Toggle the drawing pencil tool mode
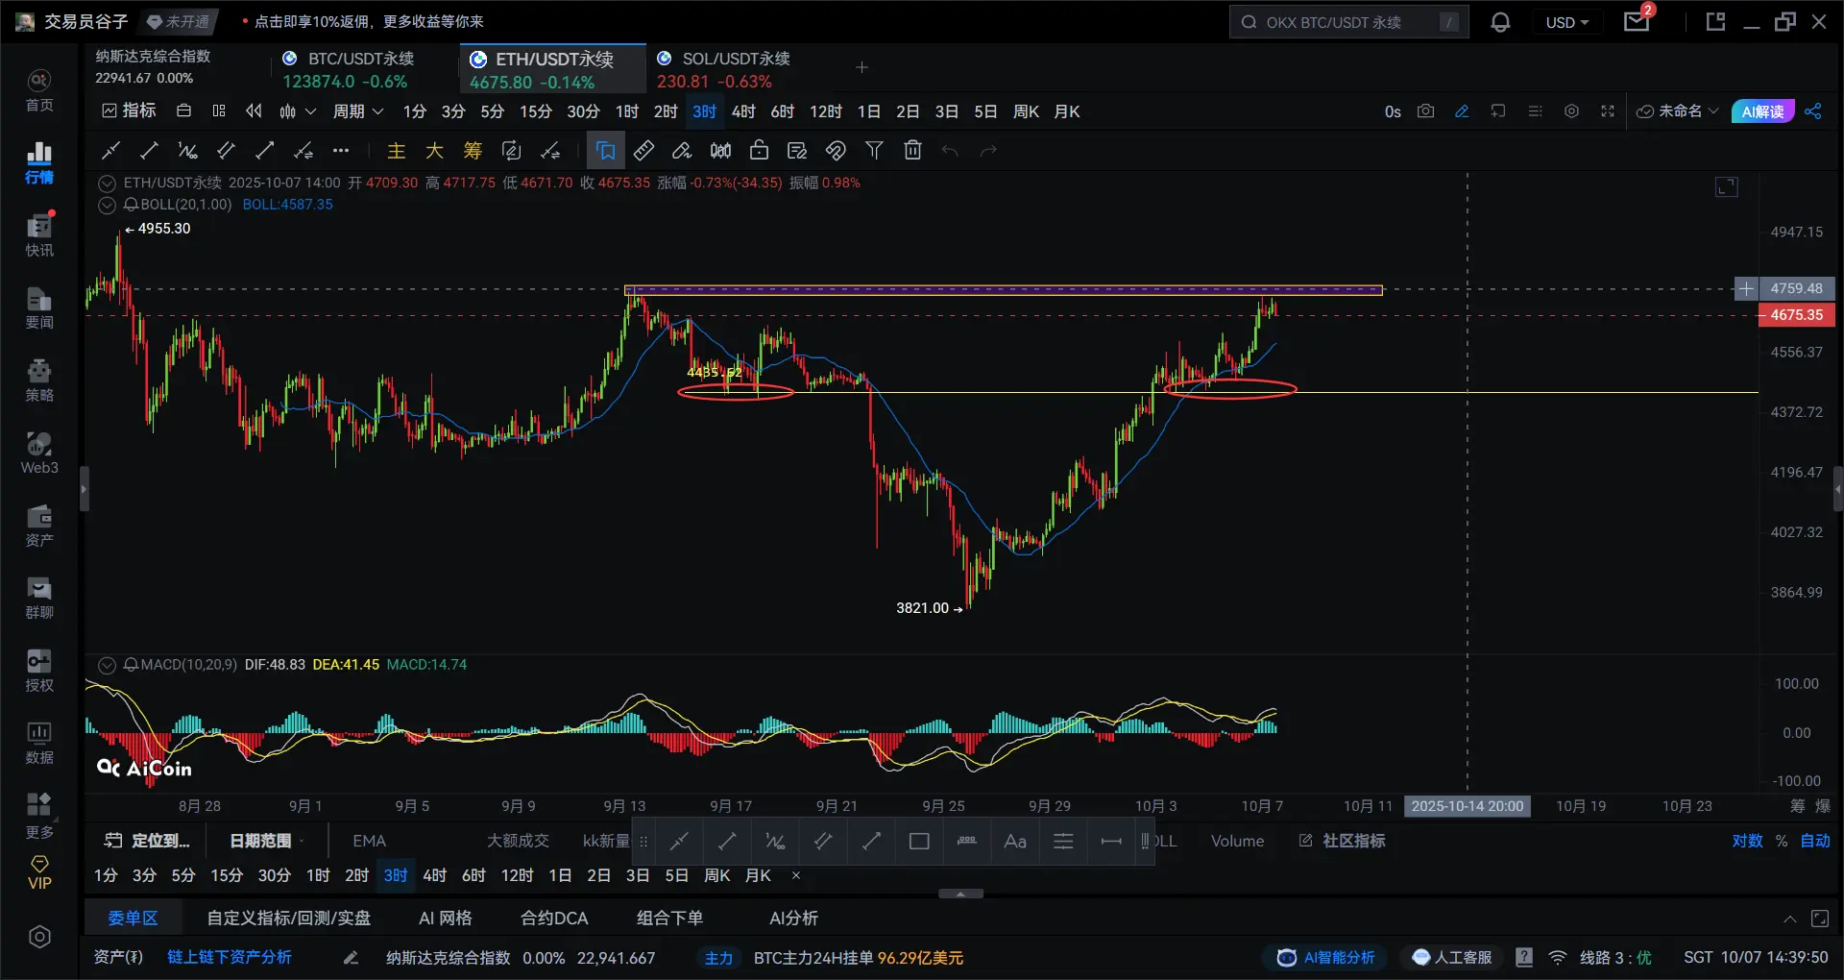Screen dimensions: 1844x980 tap(1462, 111)
